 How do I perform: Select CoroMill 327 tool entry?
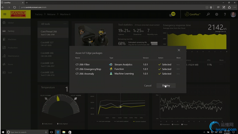pyautogui.click(x=53, y=44)
